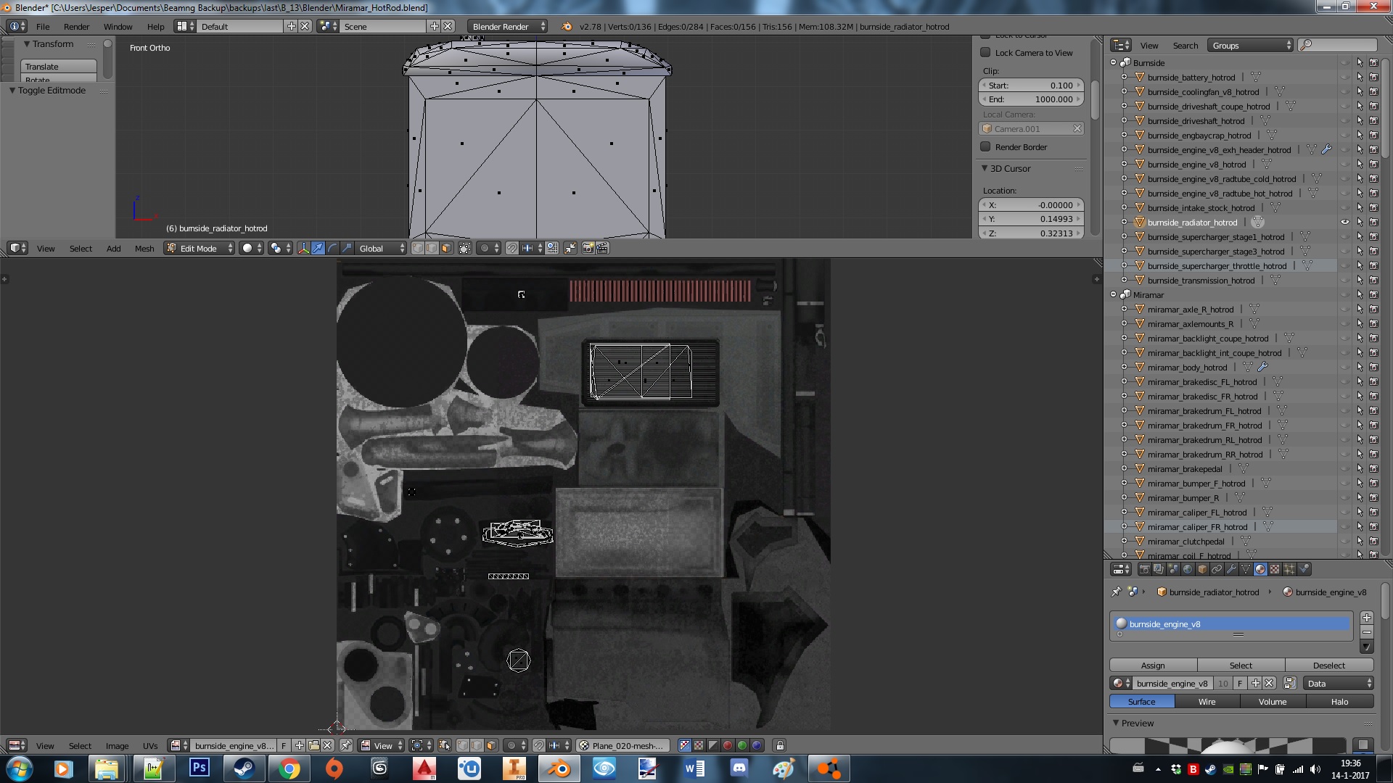
Task: Enable the Render Border checkbox
Action: click(x=985, y=146)
